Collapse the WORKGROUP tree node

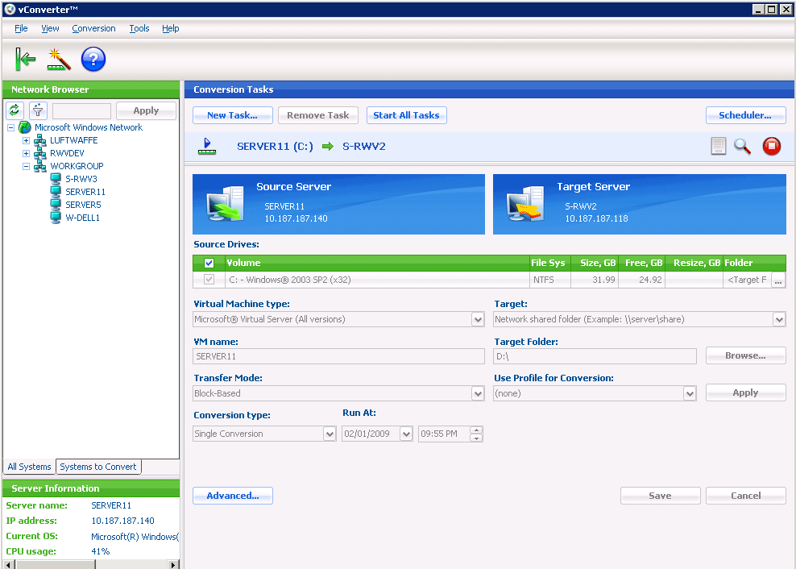[26, 166]
